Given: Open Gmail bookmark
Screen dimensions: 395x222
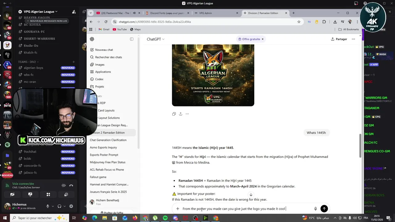Looking at the screenshot, I should point(104,29).
